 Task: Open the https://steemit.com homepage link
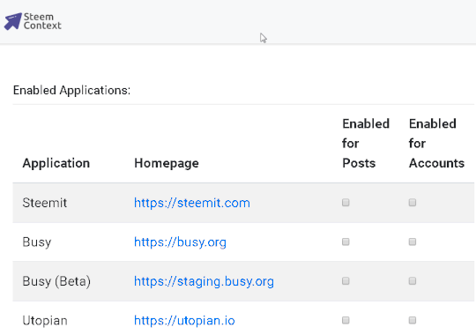[192, 203]
